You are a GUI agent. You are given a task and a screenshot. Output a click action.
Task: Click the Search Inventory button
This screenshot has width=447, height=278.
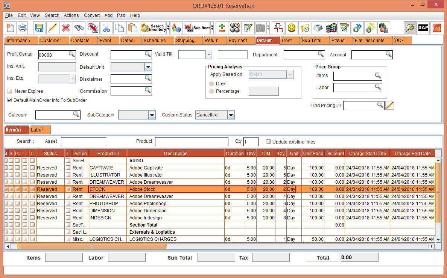[153, 28]
